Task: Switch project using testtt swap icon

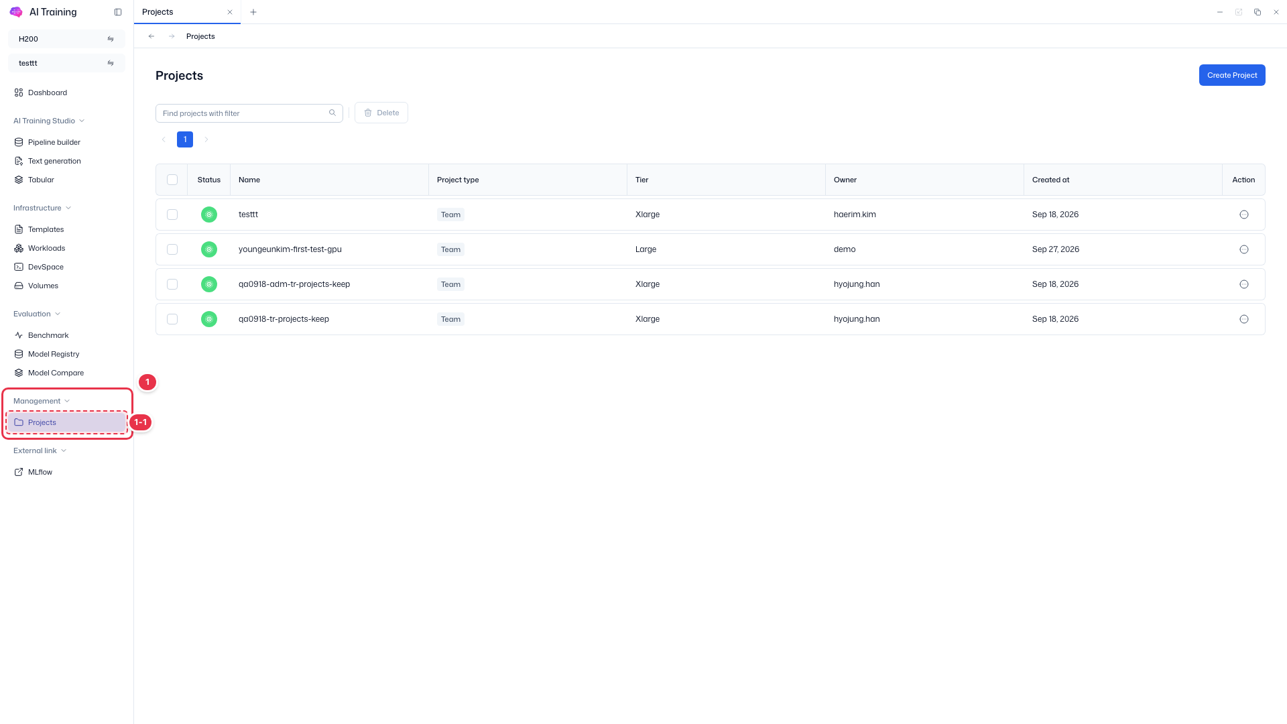Action: pyautogui.click(x=111, y=63)
